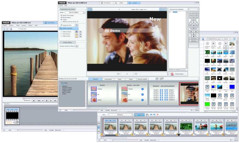This screenshot has width=239, height=143.
Task: Click the stop button on the virtual remote
Action: [194, 36]
